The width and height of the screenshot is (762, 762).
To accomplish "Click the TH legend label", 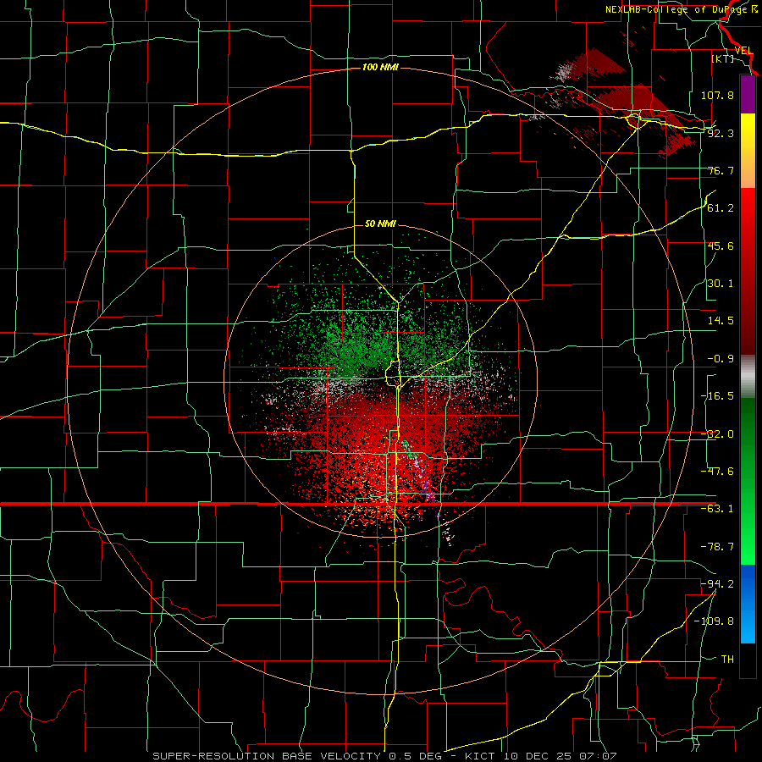I will coord(727,660).
